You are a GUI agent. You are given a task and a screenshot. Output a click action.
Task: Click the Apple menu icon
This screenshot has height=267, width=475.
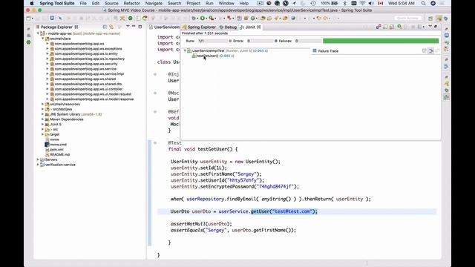[32, 3]
